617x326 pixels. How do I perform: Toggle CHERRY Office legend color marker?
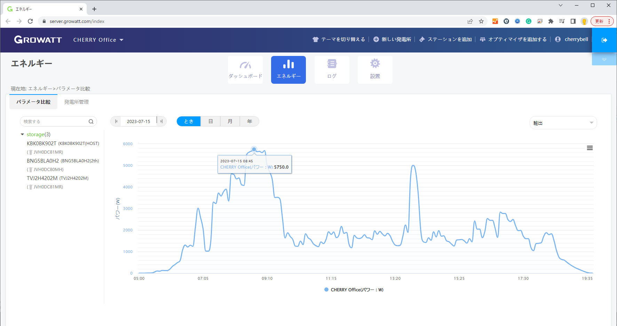pyautogui.click(x=326, y=290)
